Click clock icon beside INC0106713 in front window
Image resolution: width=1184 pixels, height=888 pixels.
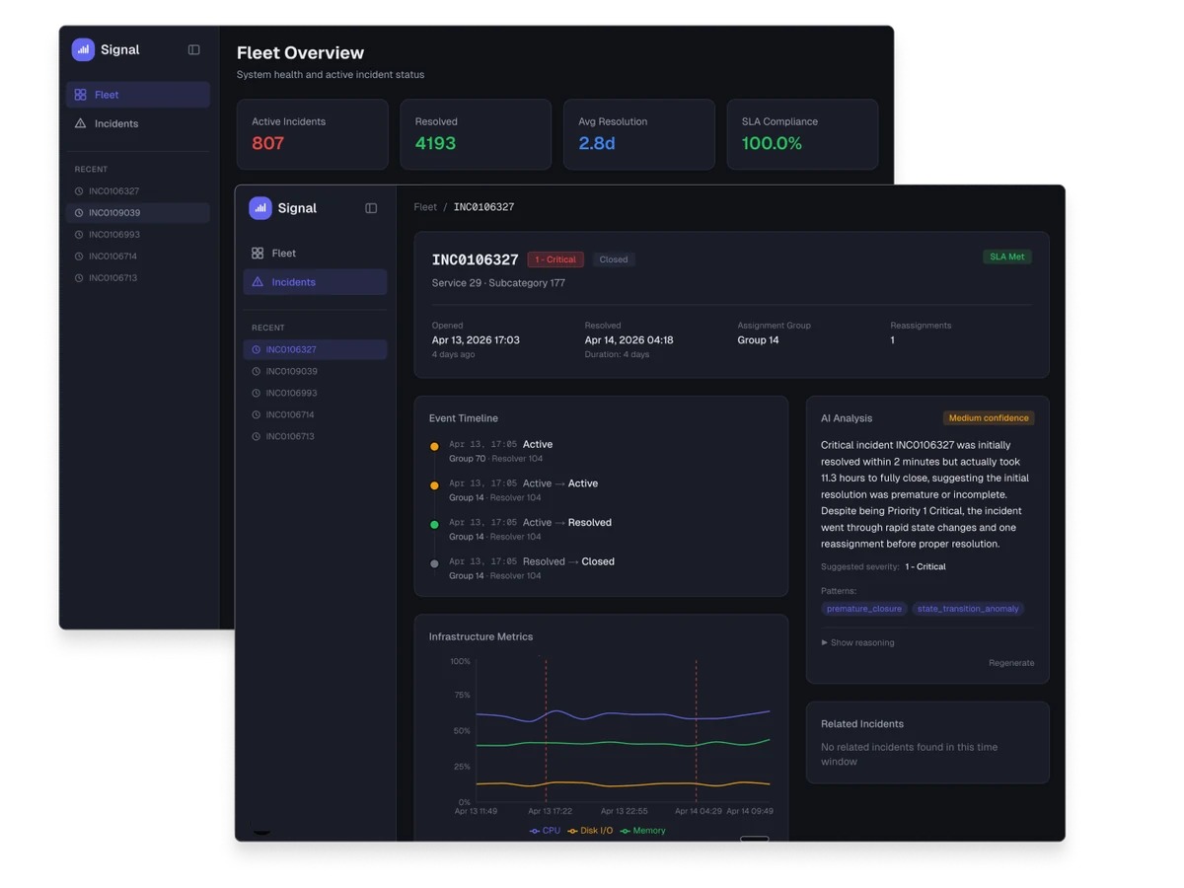tap(257, 437)
